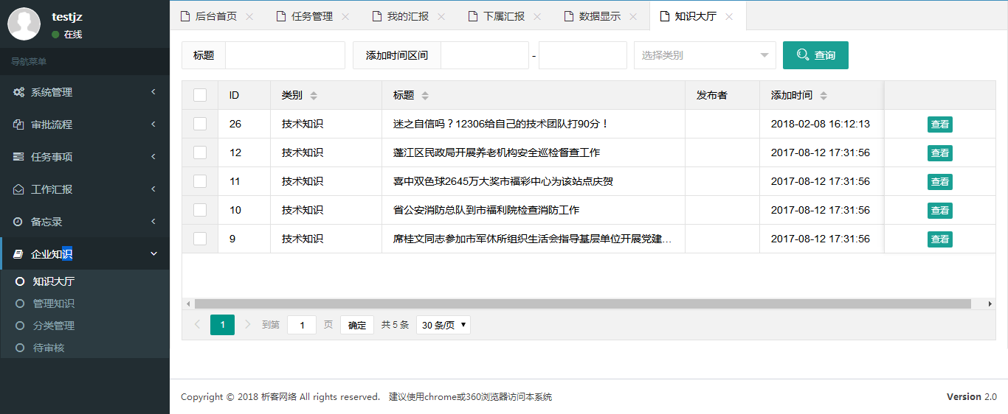Open 管理知识 in the sidebar submenu
Screen dimensions: 1008x414
click(x=53, y=304)
